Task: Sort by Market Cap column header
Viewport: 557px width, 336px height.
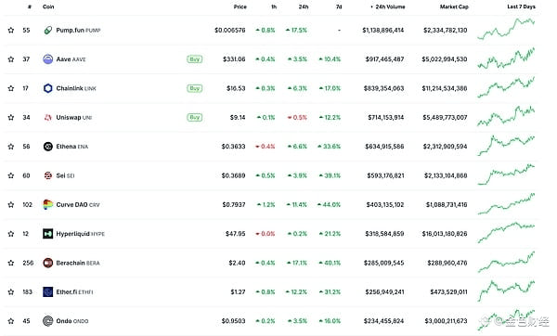Action: point(454,6)
